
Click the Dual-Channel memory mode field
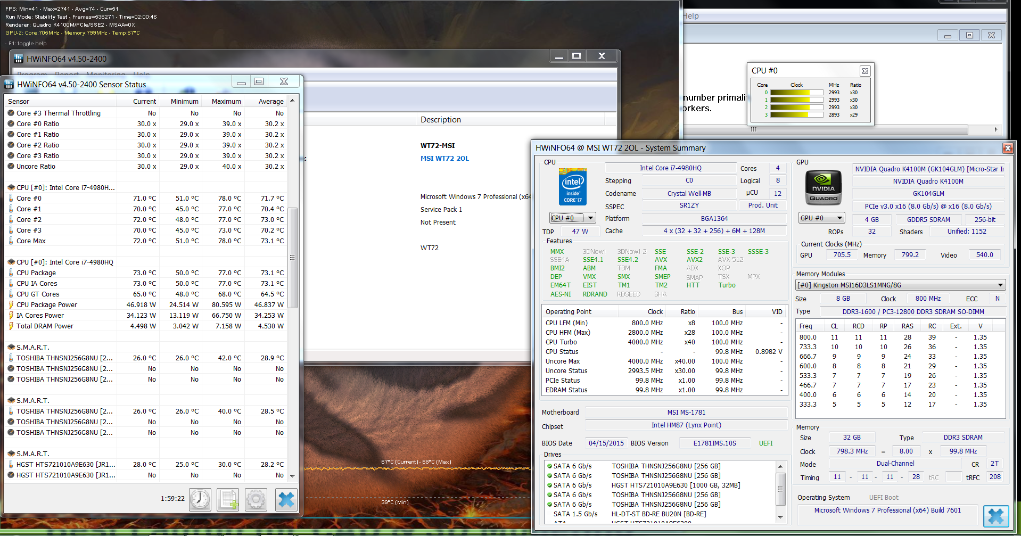click(895, 464)
